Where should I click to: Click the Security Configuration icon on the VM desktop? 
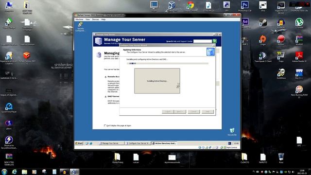[x=80, y=27]
